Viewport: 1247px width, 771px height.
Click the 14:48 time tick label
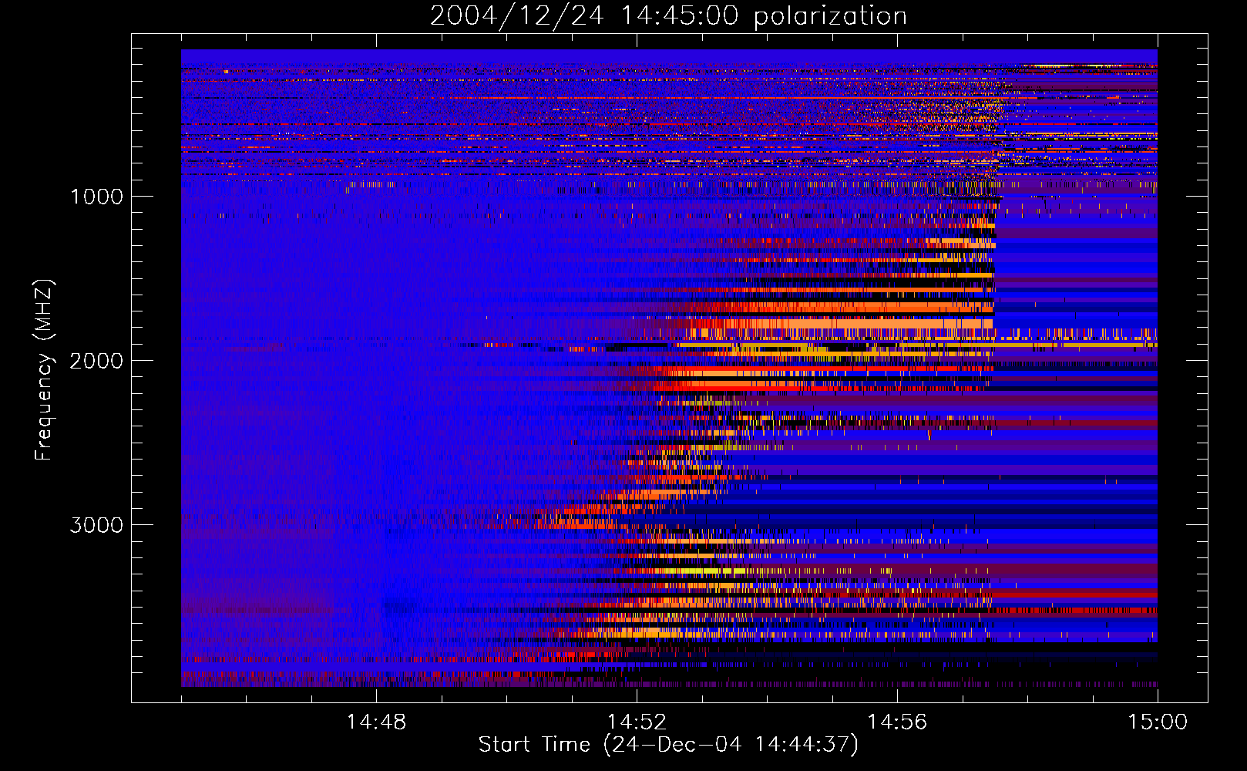click(x=376, y=722)
